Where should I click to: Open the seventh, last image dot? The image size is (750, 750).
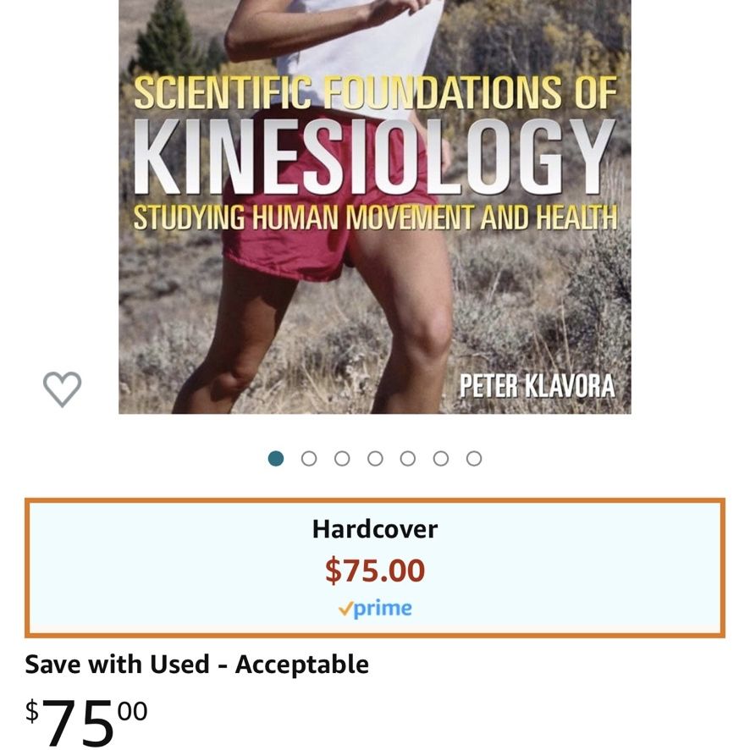pyautogui.click(x=473, y=458)
